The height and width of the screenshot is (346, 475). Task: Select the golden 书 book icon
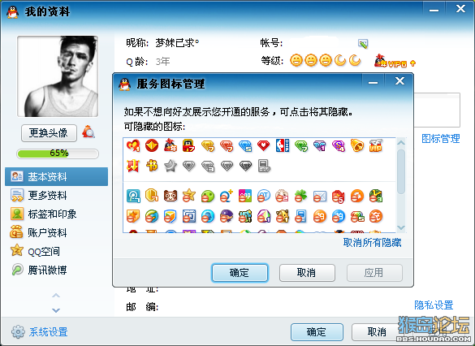coord(152,166)
